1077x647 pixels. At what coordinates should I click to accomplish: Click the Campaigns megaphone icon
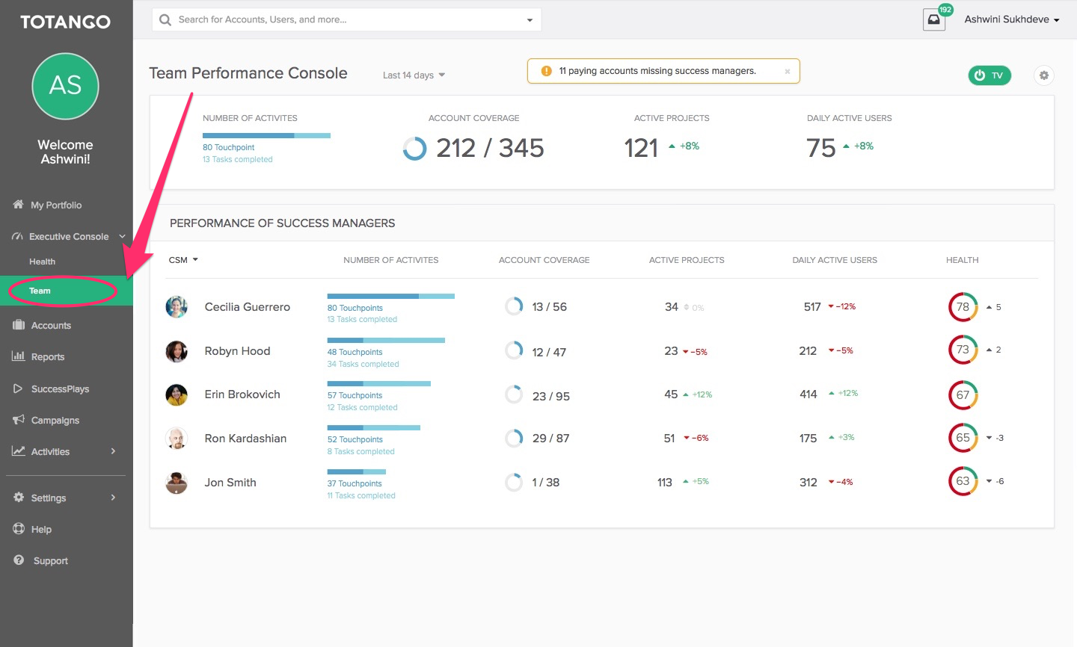pyautogui.click(x=19, y=420)
